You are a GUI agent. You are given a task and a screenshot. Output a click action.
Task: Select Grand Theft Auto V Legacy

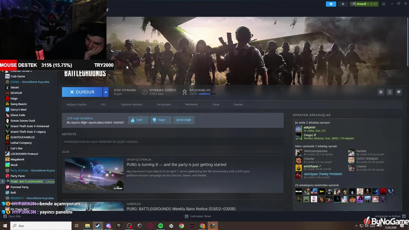tap(28, 132)
